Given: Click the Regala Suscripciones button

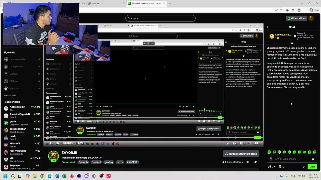Looking at the screenshot, I should click(241, 154).
